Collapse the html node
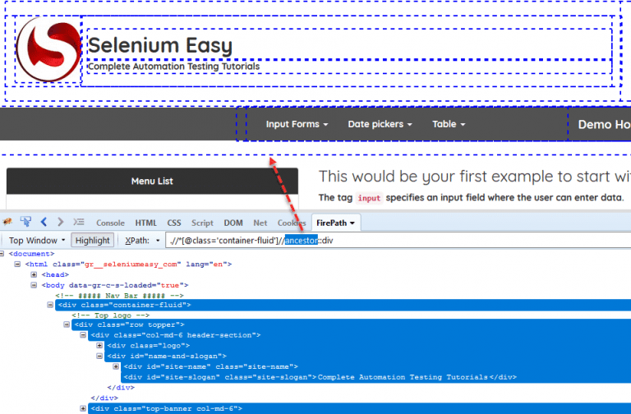This screenshot has width=631, height=414. click(17, 264)
